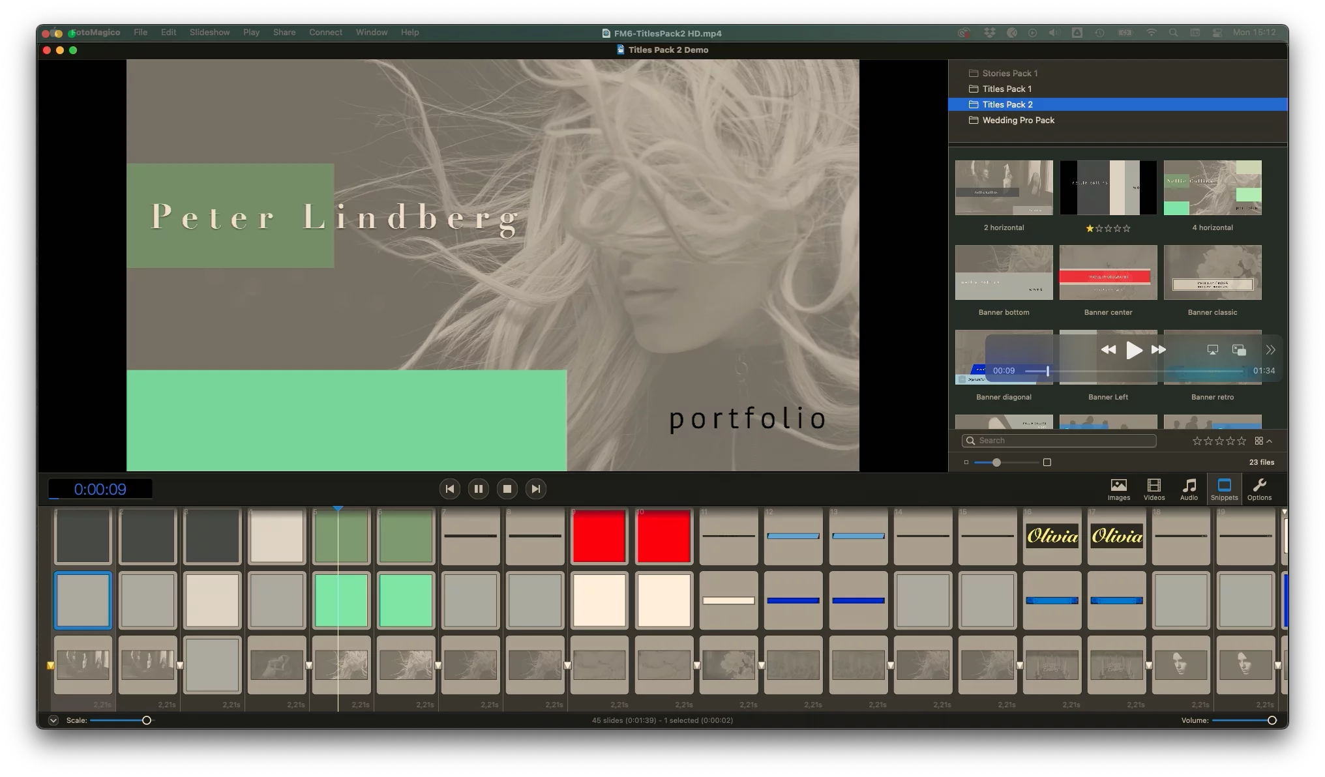This screenshot has width=1325, height=777.
Task: Select the second Olivia title layer
Action: pyautogui.click(x=1116, y=536)
